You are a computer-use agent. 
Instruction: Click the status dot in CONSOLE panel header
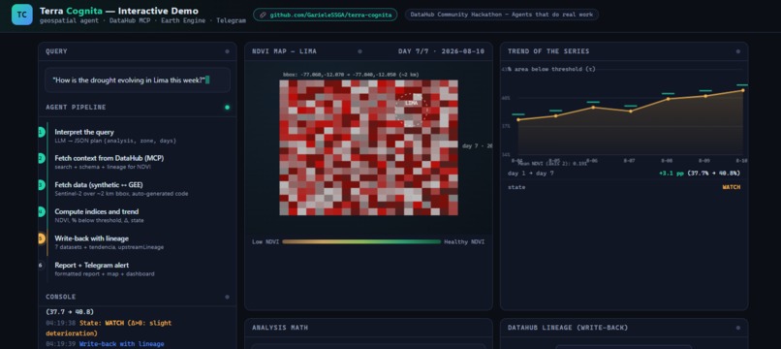point(227,297)
